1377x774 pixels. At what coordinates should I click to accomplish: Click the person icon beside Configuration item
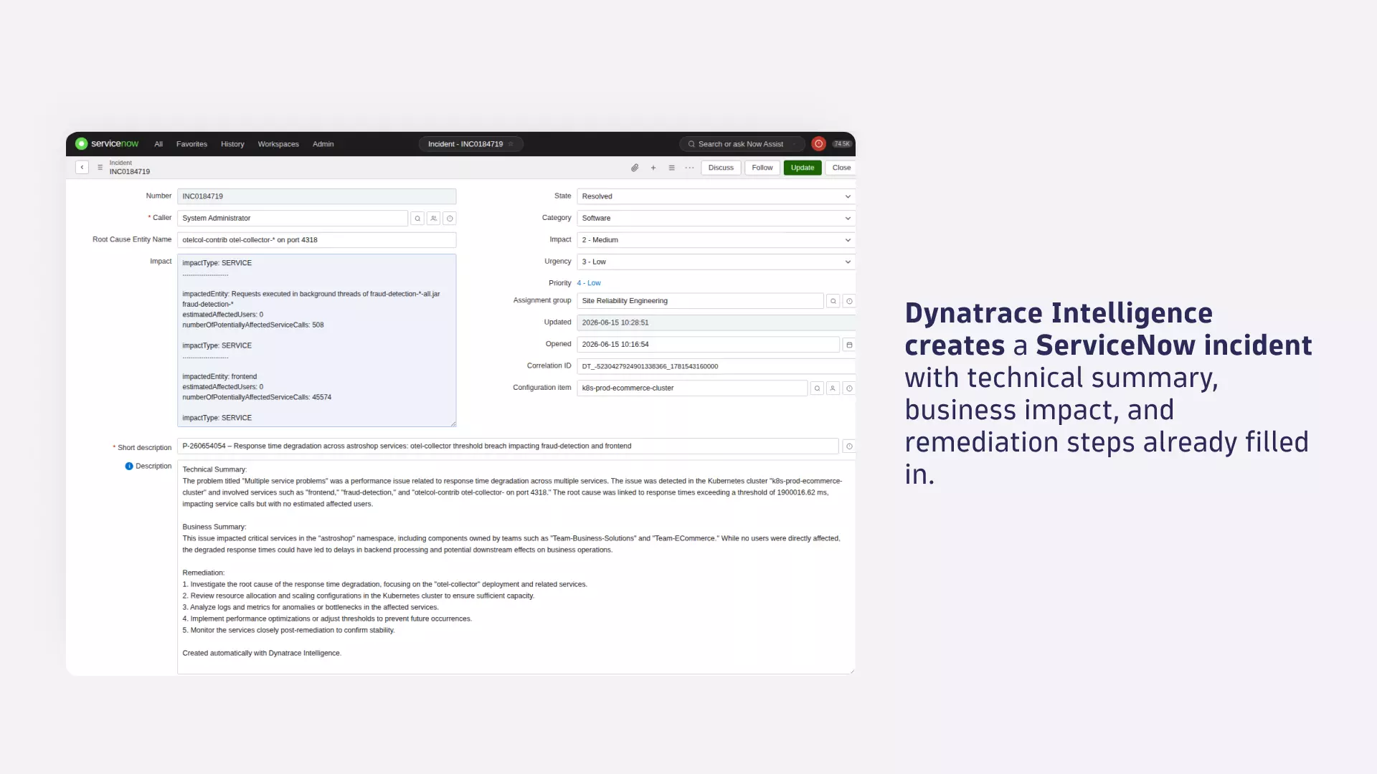pos(833,388)
